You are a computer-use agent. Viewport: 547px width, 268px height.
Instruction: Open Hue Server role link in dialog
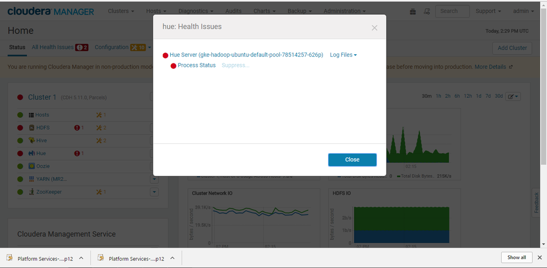coord(246,55)
